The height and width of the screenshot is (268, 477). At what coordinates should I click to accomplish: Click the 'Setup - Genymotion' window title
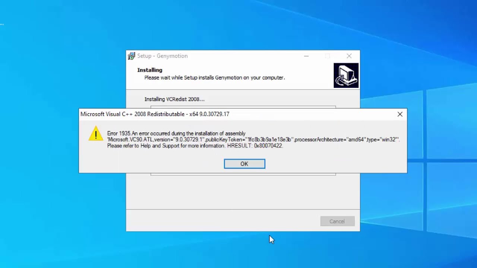162,56
